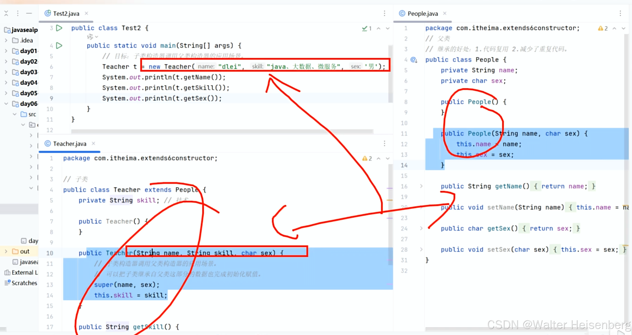Open Teacher.java editor options menu
Image resolution: width=632 pixels, height=335 pixels.
tap(384, 143)
